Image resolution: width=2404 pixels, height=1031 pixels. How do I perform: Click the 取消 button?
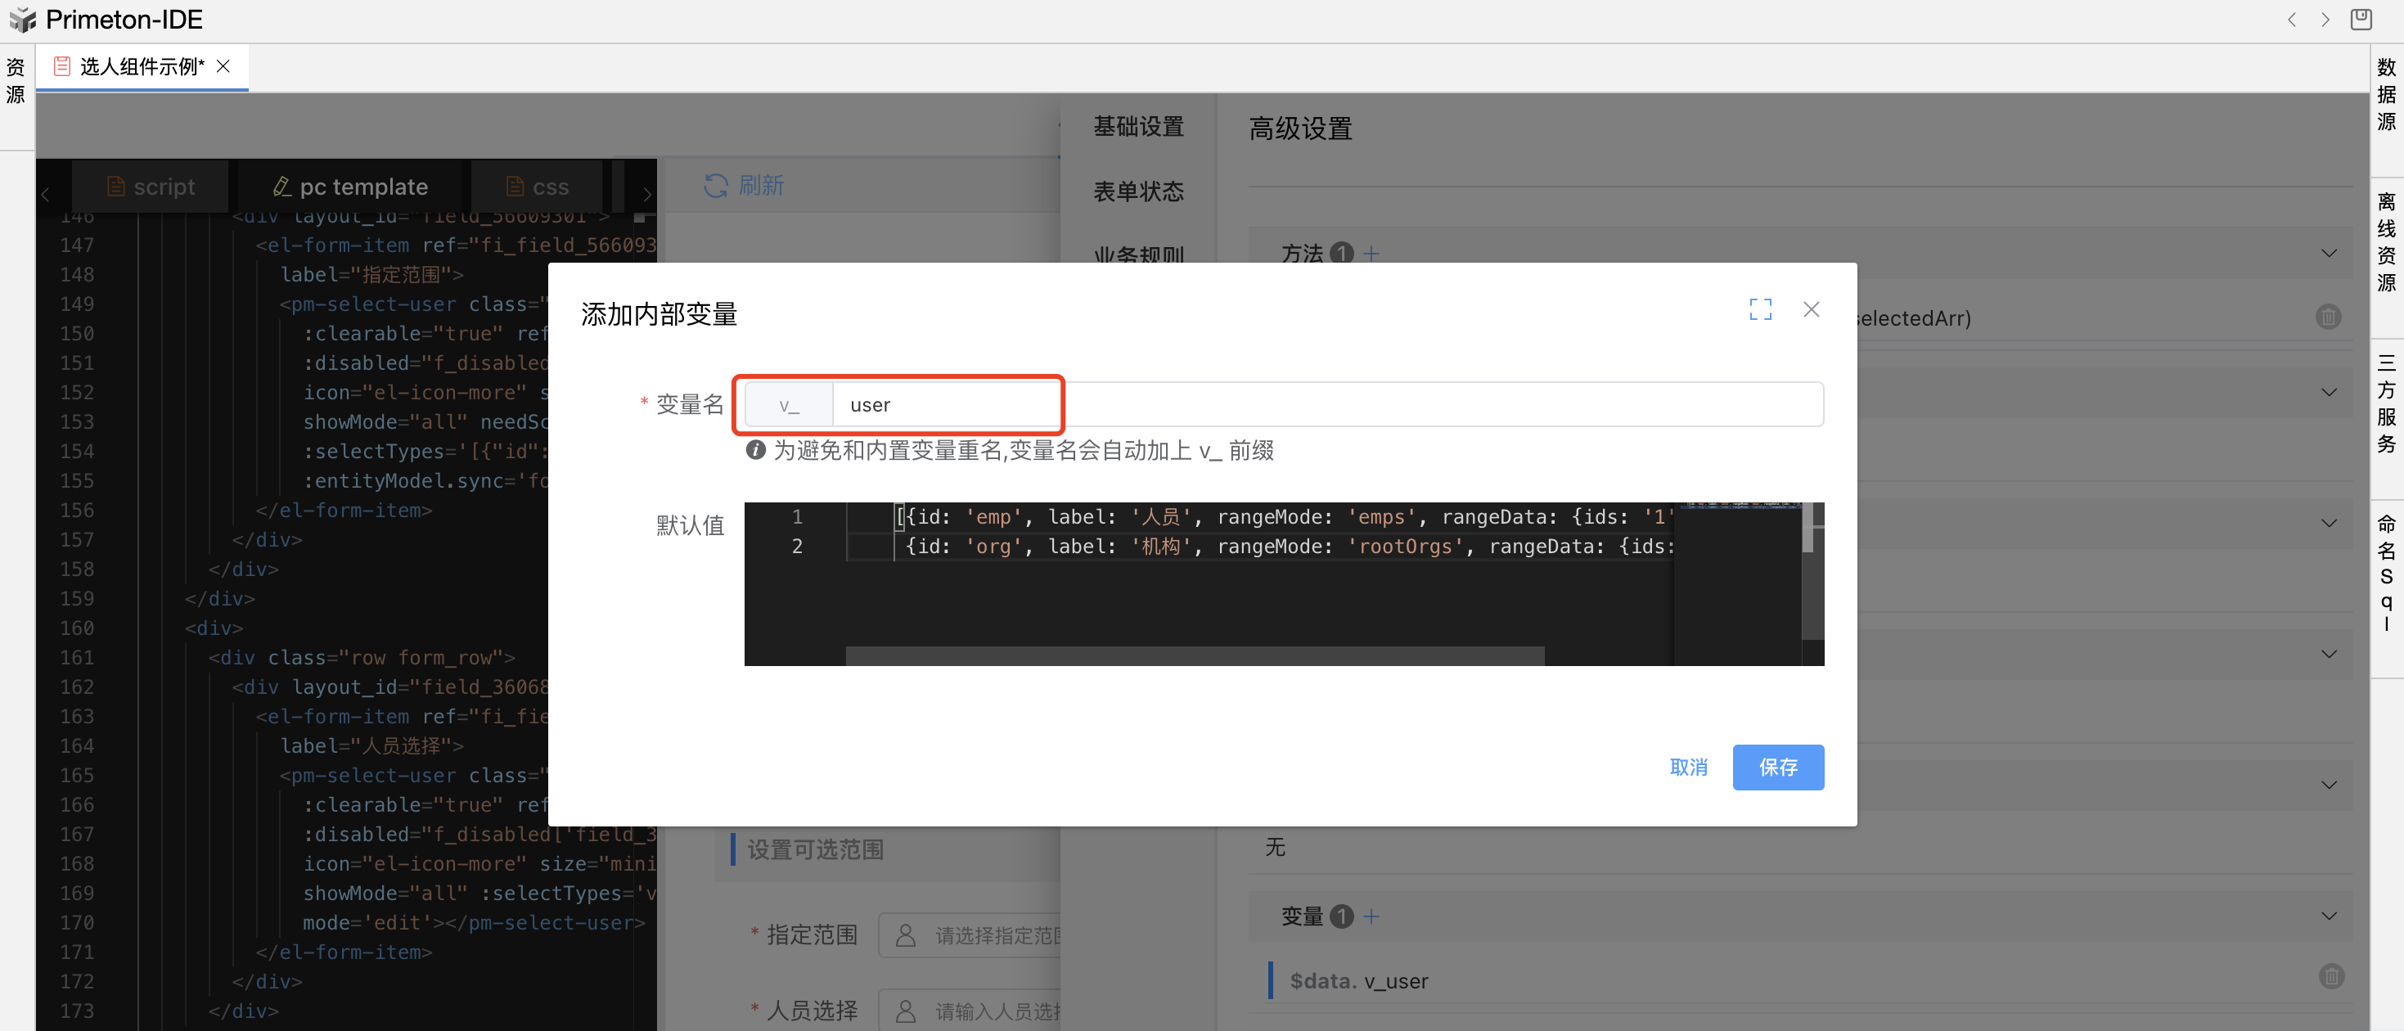click(1688, 767)
